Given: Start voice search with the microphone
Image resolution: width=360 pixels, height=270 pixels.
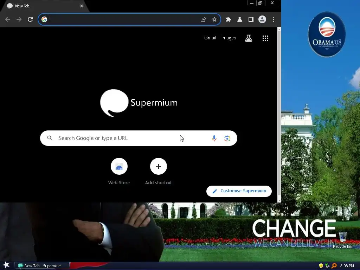Looking at the screenshot, I should pyautogui.click(x=214, y=138).
